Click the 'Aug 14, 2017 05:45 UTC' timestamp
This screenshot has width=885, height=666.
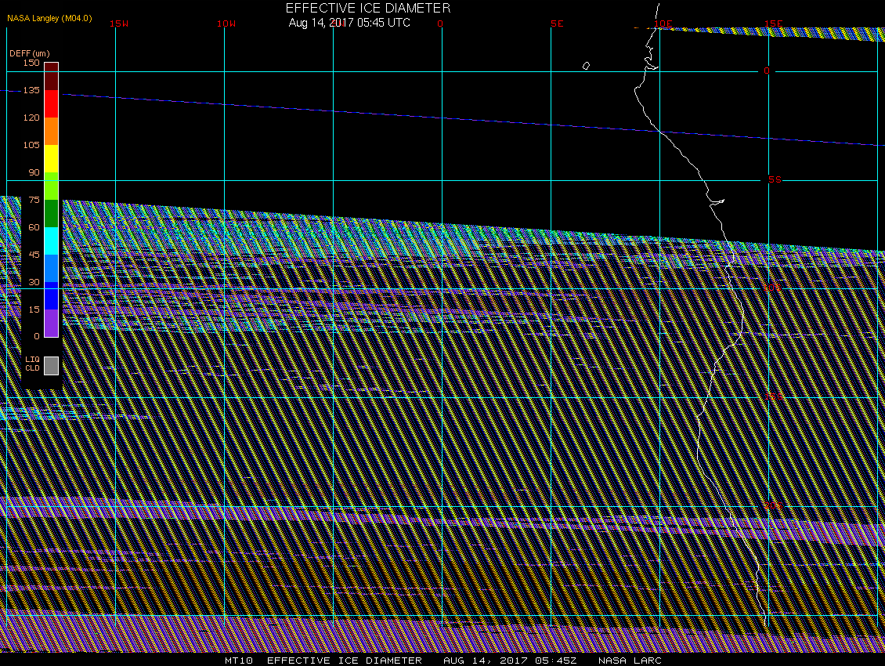349,23
